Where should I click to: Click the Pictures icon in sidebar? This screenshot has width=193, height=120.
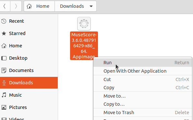tap(4, 107)
